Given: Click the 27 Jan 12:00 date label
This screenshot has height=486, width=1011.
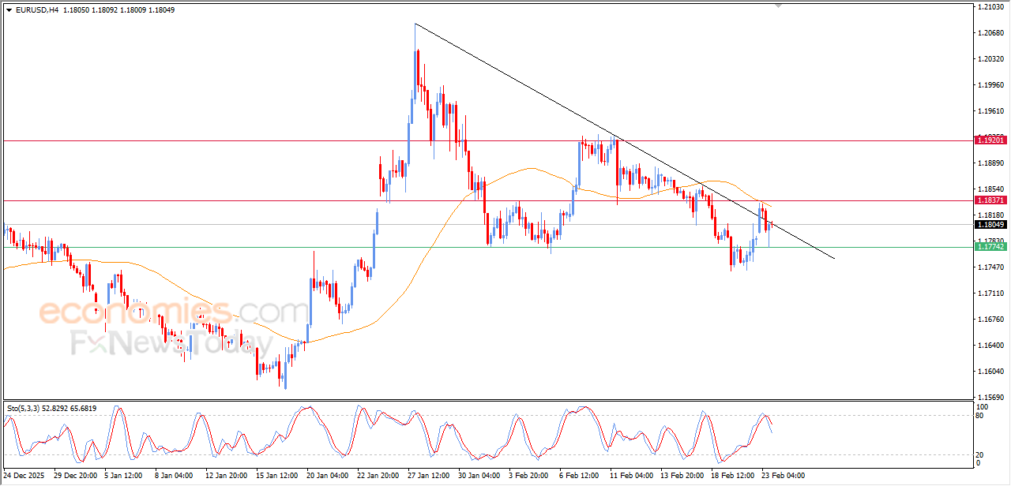Looking at the screenshot, I should pyautogui.click(x=427, y=477).
